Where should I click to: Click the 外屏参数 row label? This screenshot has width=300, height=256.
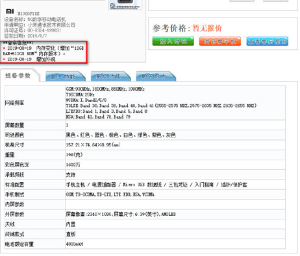point(14,215)
